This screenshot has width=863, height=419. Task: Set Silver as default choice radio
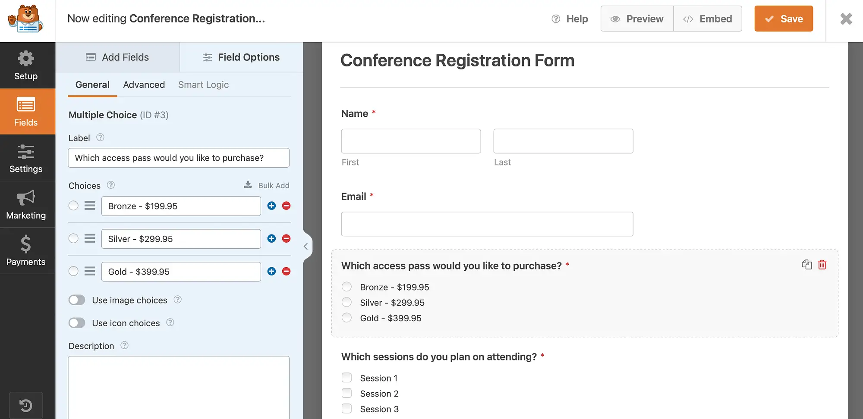click(x=73, y=239)
